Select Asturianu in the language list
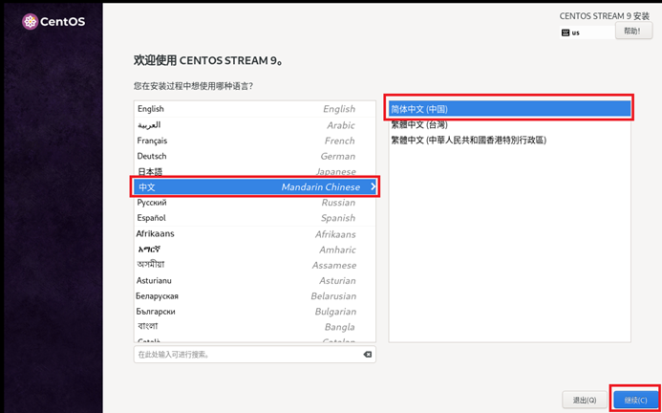Viewport: 662px width, 413px height. coord(255,280)
